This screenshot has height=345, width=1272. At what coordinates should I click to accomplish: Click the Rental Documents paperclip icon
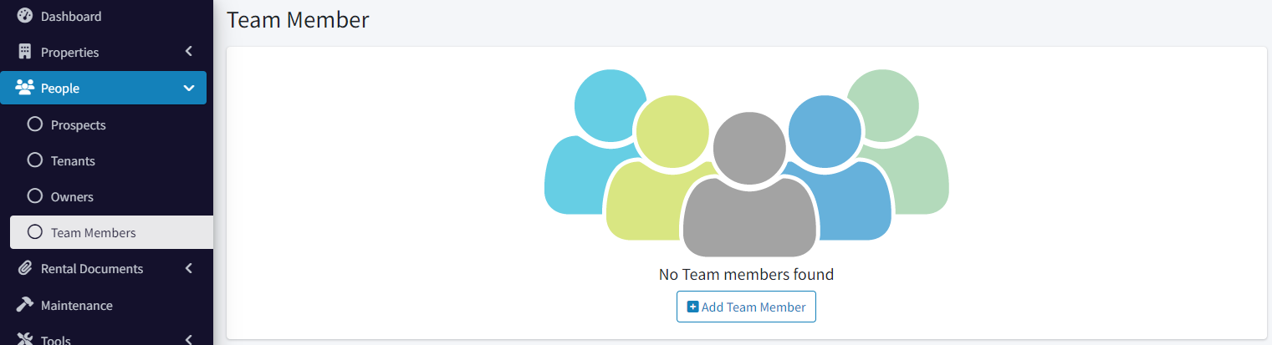(24, 268)
